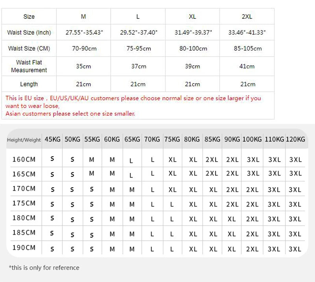Click the red EU size note text

pyautogui.click(x=133, y=98)
